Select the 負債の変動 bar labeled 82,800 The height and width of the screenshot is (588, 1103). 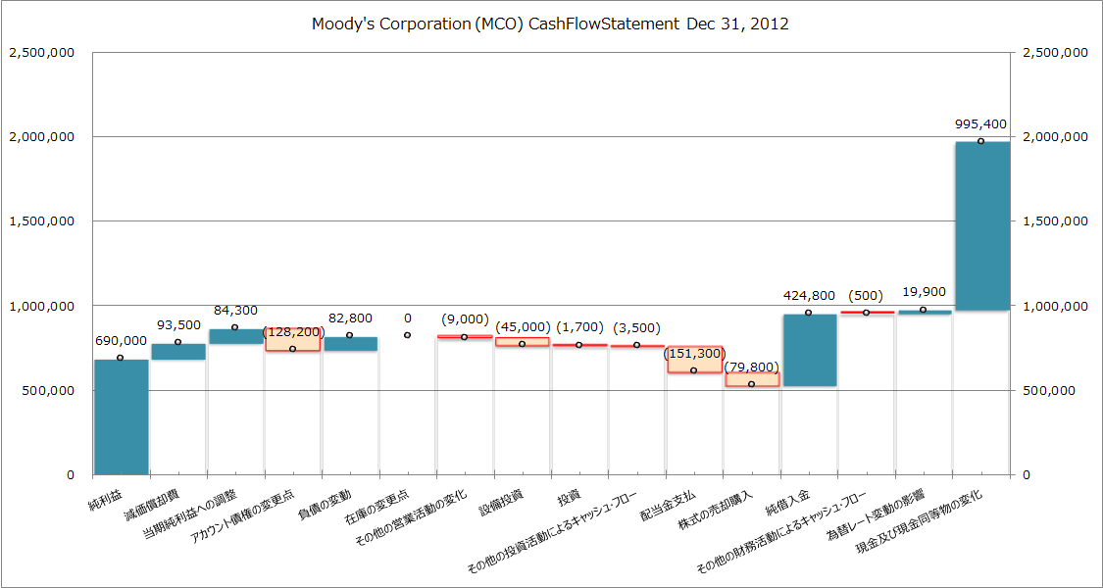[350, 344]
